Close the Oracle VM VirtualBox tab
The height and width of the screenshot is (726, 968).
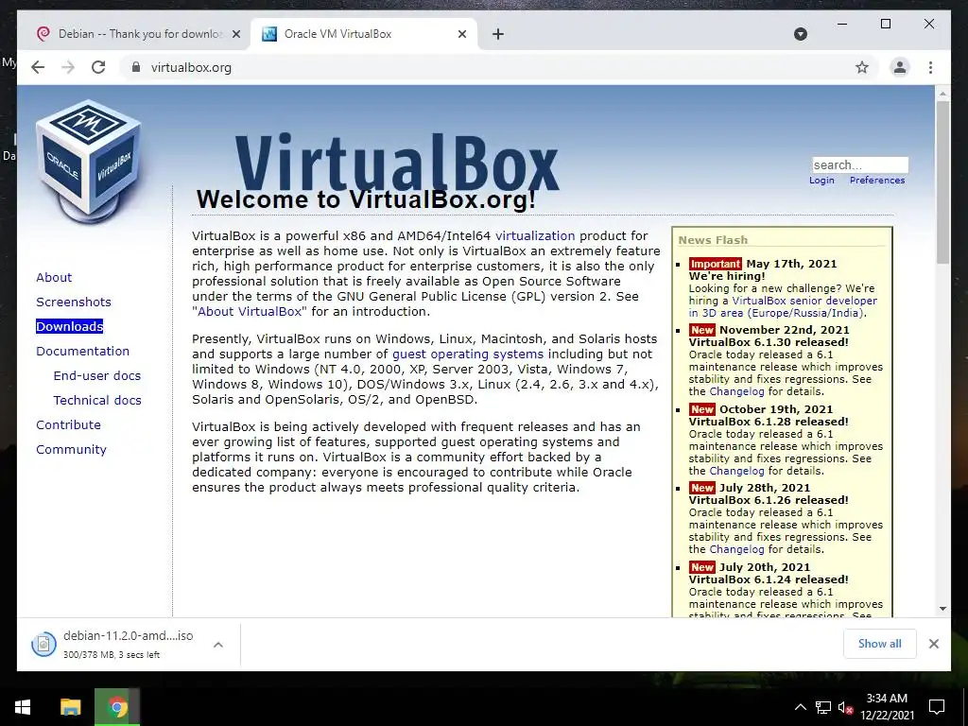click(x=461, y=34)
